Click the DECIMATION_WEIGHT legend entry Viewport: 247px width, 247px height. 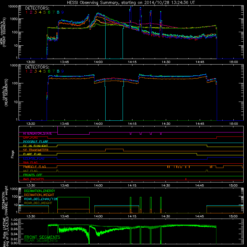pos(39,195)
